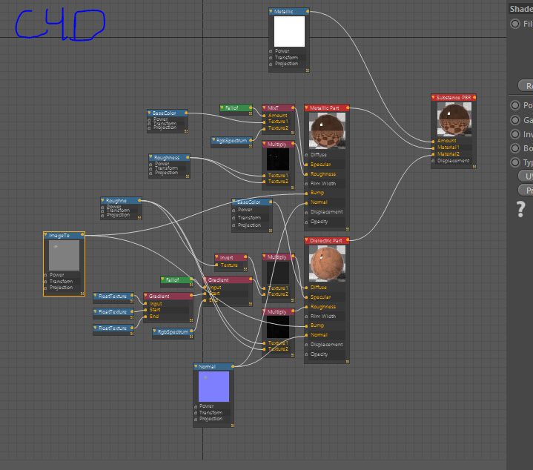Select the Bo radio button
This screenshot has height=470, width=533.
[515, 148]
